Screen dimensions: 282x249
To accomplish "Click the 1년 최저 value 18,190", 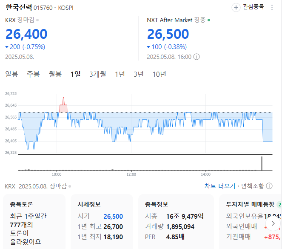I will click(x=113, y=237).
